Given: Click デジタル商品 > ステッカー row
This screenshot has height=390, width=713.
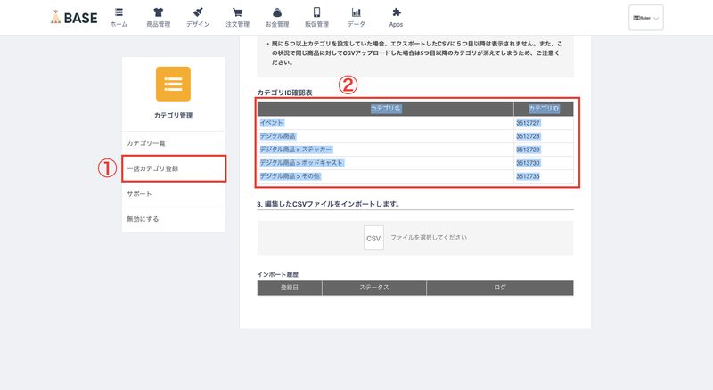Looking at the screenshot, I should coord(415,150).
